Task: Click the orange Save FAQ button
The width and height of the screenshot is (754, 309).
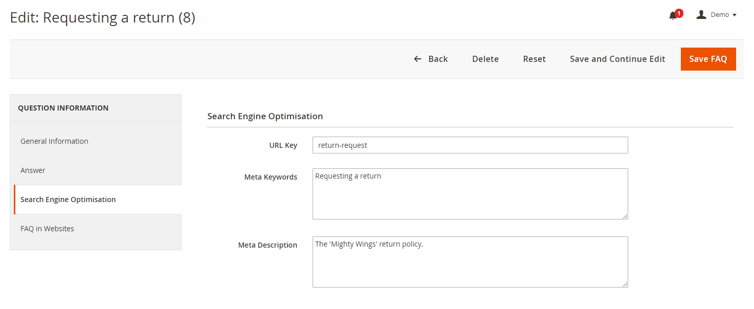Action: [x=708, y=59]
